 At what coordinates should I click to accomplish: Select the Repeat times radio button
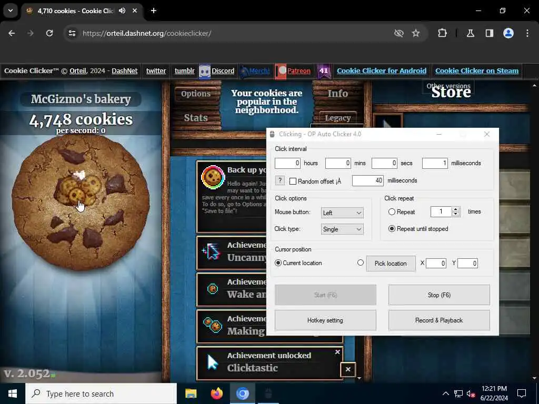coord(392,212)
